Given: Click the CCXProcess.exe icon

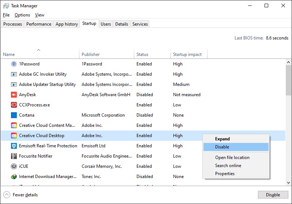Looking at the screenshot, I should (x=14, y=105).
